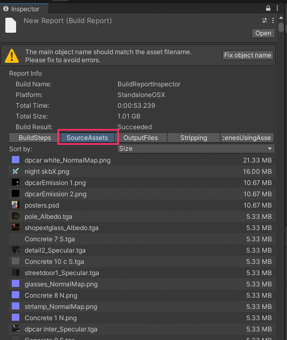Select the night skbX.png file name
The height and width of the screenshot is (340, 287).
[47, 172]
